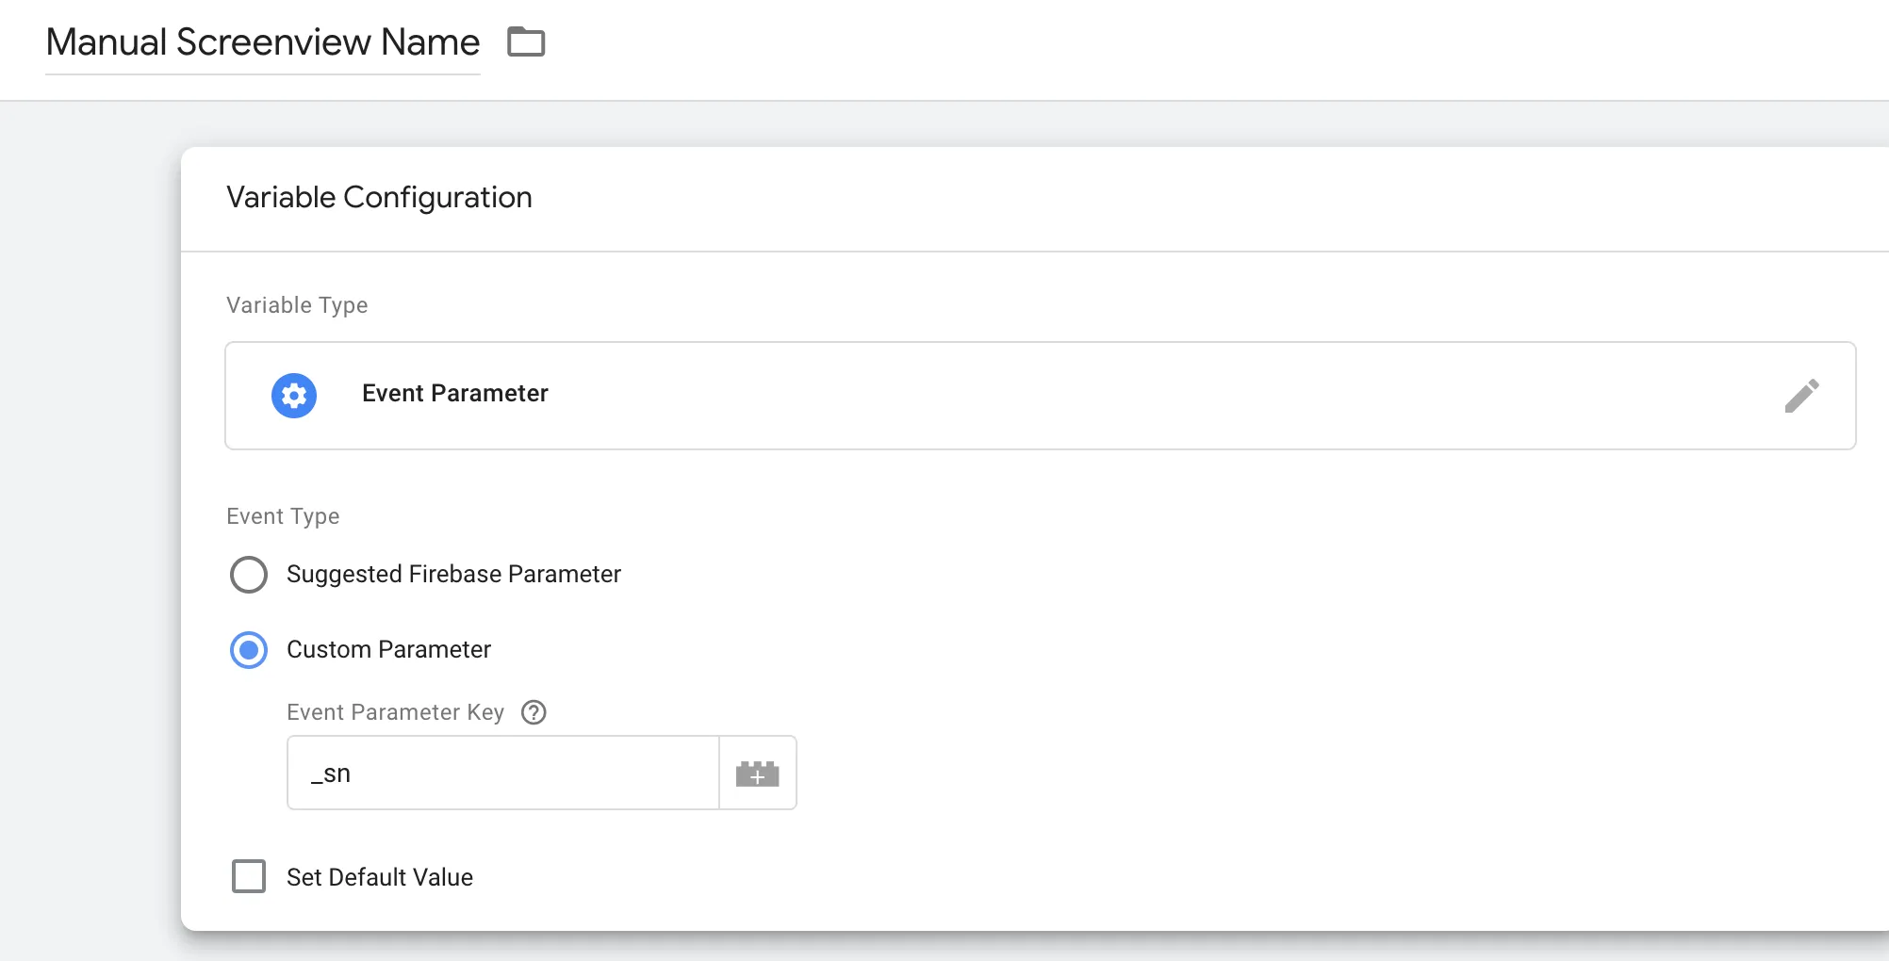Click the Manual Screenview Name title field

coord(263,42)
